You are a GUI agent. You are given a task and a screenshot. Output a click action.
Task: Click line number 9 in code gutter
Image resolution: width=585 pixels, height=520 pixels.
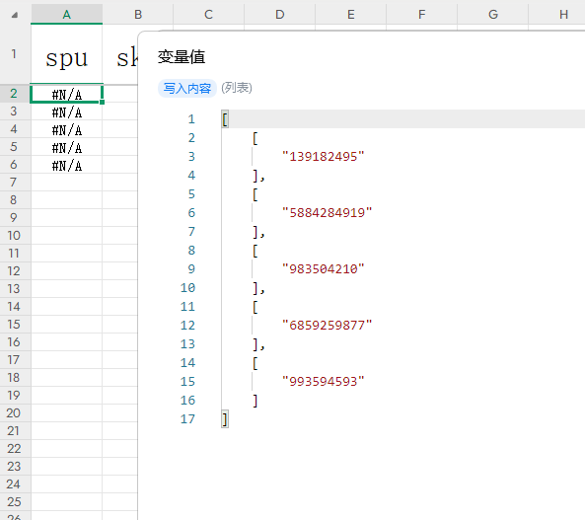point(191,268)
